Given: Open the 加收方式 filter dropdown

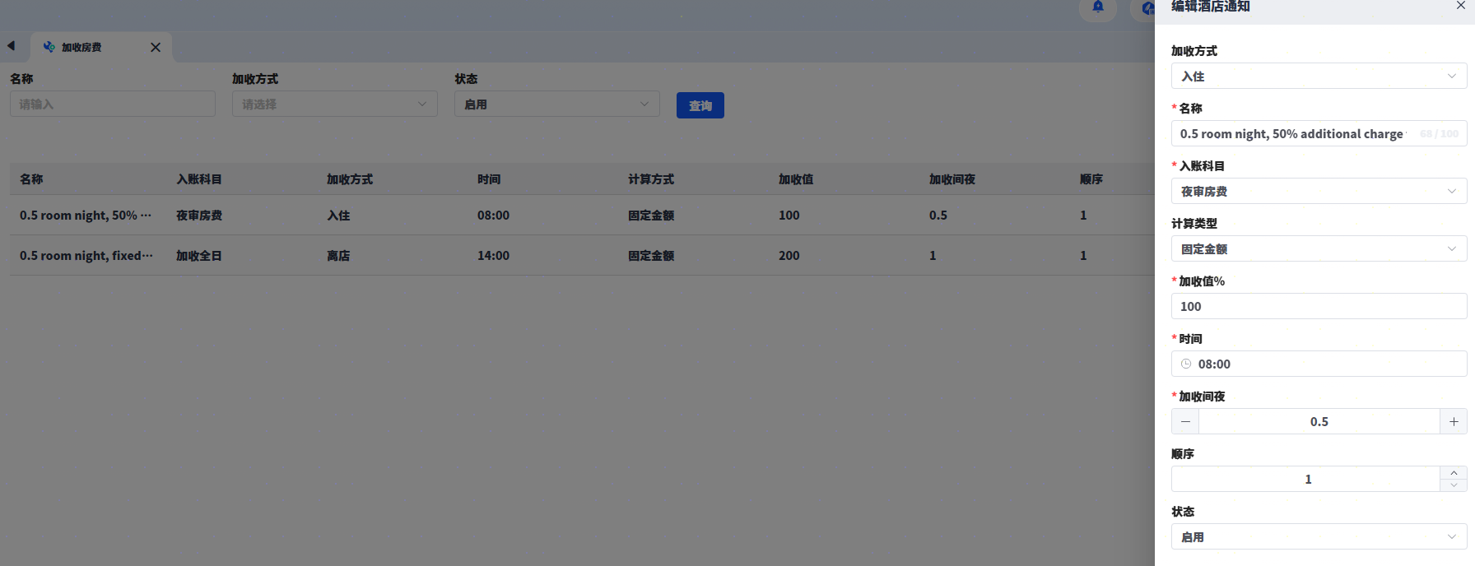Looking at the screenshot, I should [334, 104].
